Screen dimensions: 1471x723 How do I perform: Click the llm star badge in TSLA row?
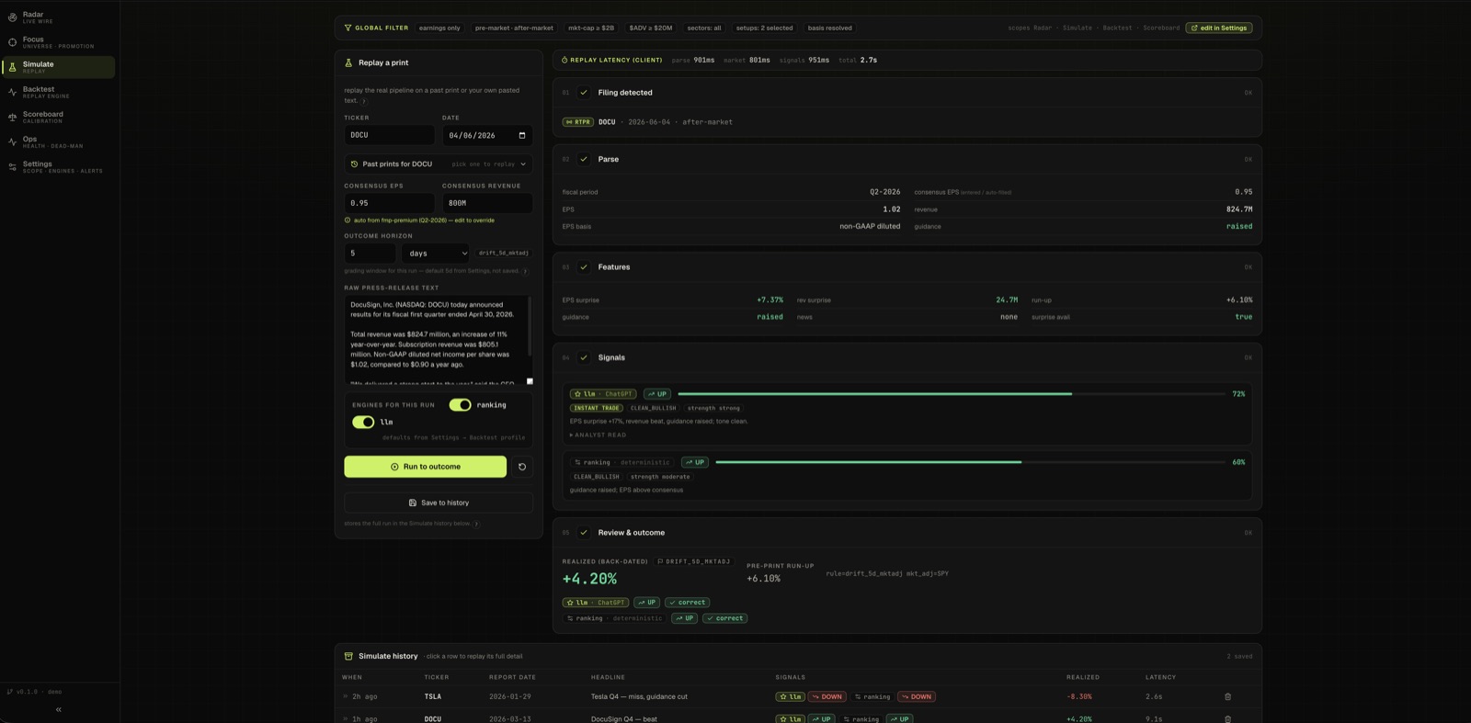coord(790,696)
